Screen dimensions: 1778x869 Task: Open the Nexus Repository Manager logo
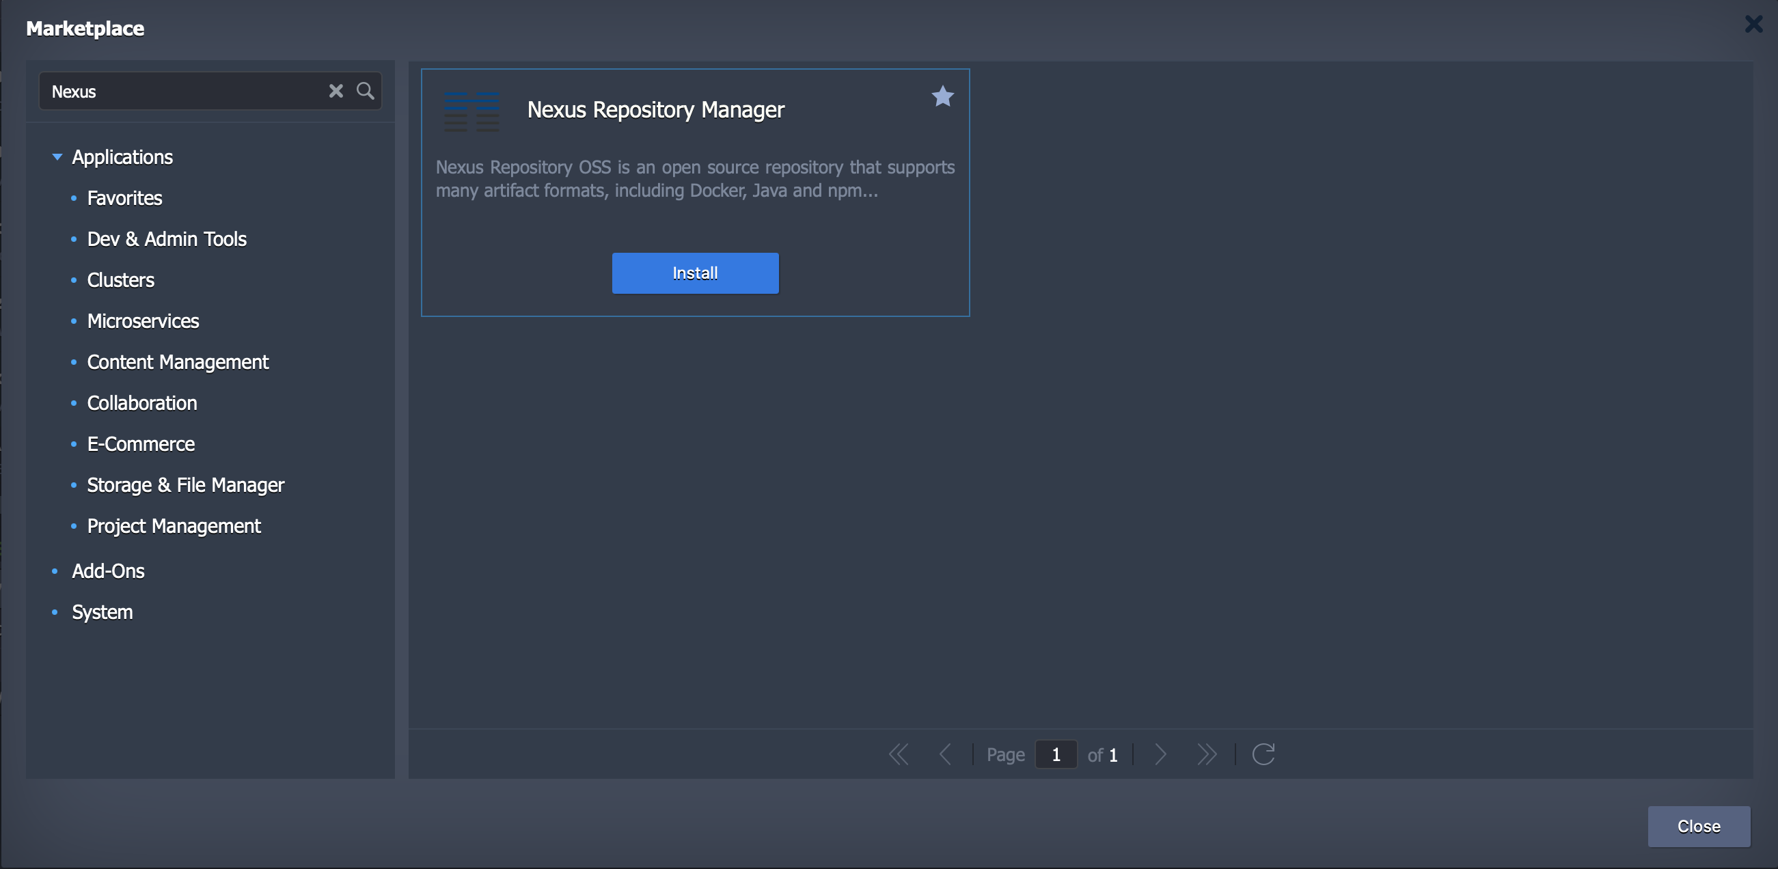click(471, 111)
